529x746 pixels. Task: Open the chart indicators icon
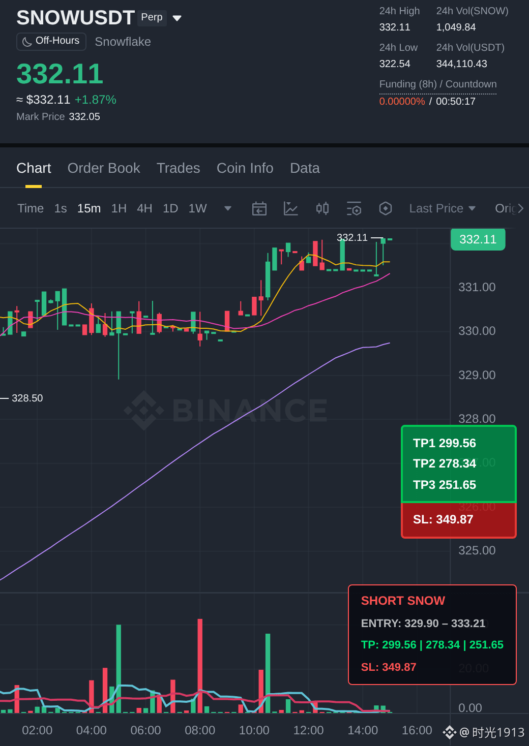pos(290,208)
